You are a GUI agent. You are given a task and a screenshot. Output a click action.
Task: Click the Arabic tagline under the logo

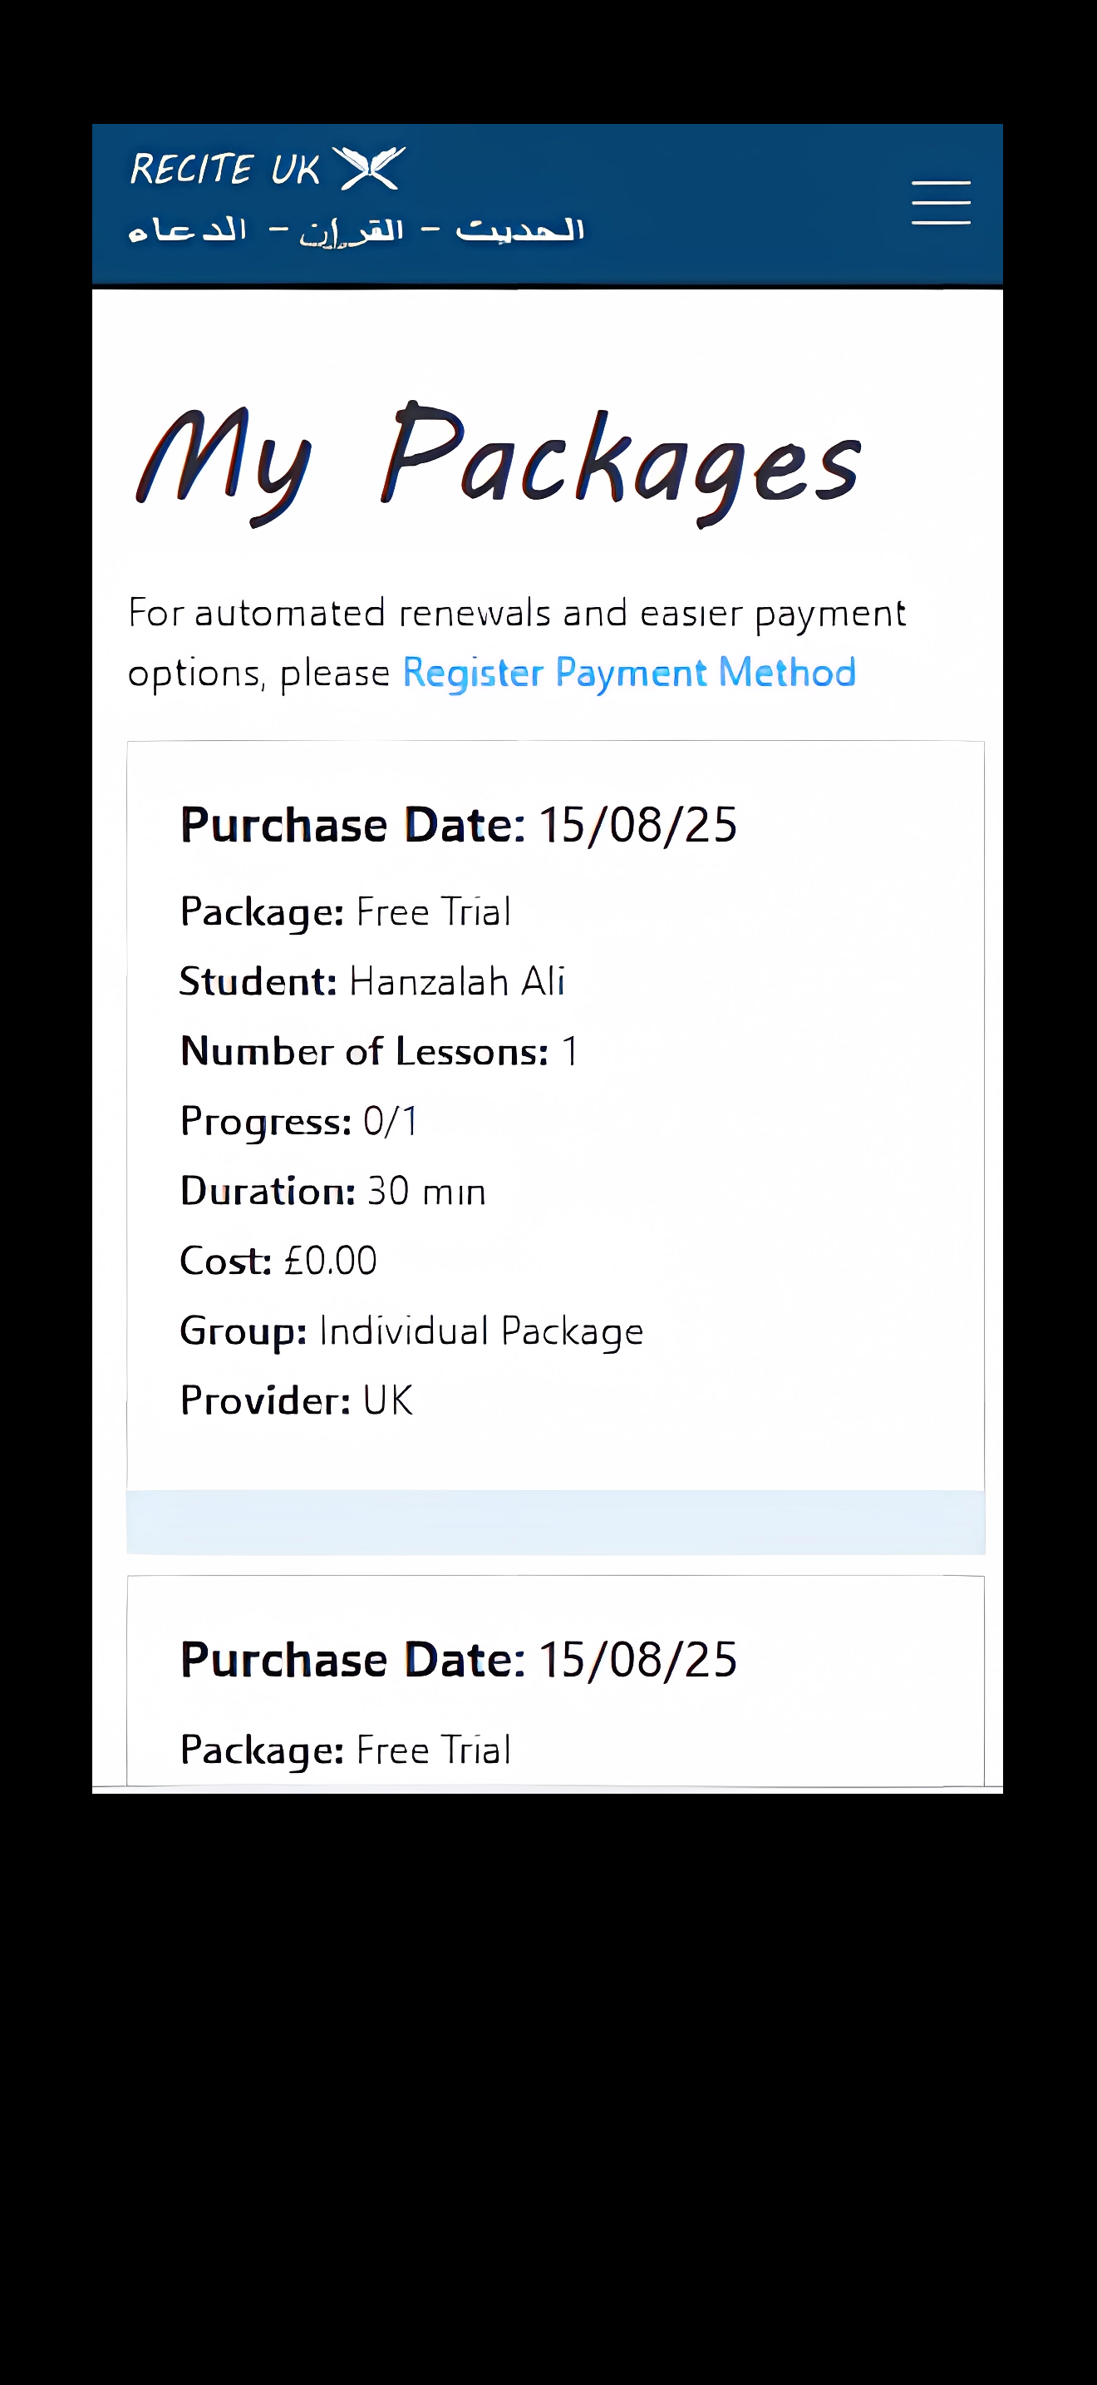click(356, 230)
